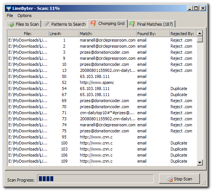Click the scroll up arrow of grid
212x191 pixels.
point(200,33)
